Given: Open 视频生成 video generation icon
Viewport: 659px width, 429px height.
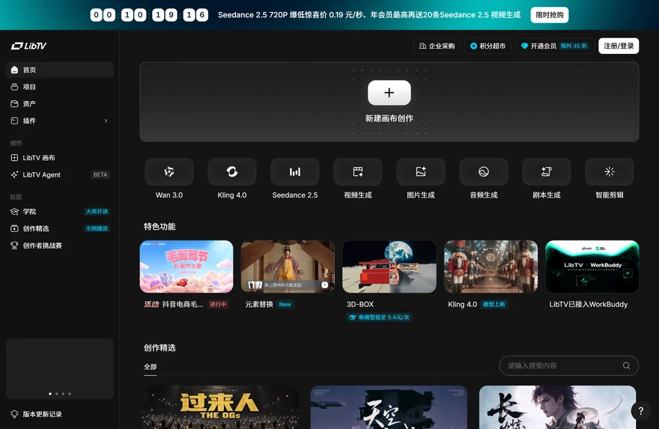Looking at the screenshot, I should point(358,171).
